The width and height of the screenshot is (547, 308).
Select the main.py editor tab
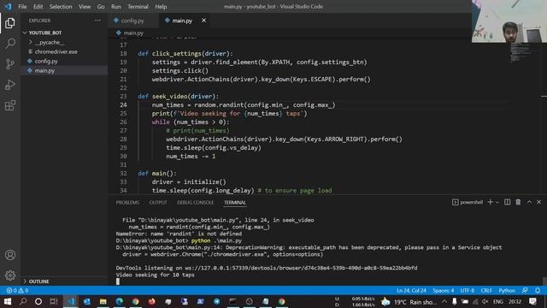tap(182, 21)
